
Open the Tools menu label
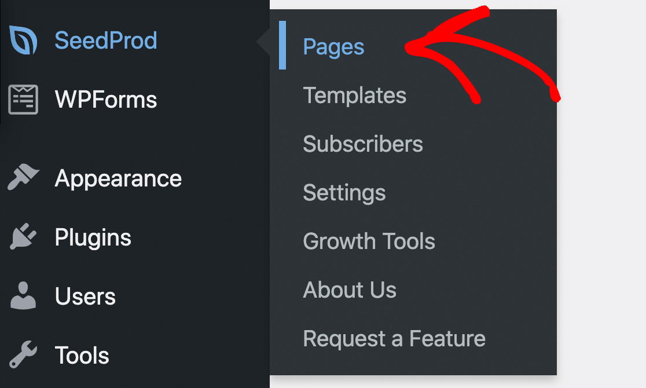[x=82, y=356]
